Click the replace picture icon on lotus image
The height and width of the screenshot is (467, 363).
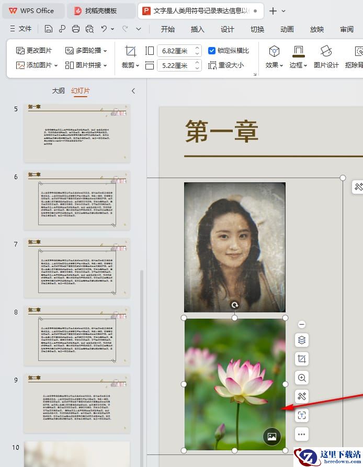click(x=272, y=436)
